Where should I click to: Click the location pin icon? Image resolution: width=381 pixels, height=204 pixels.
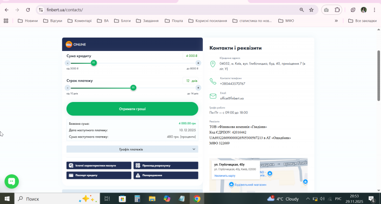tap(213, 64)
